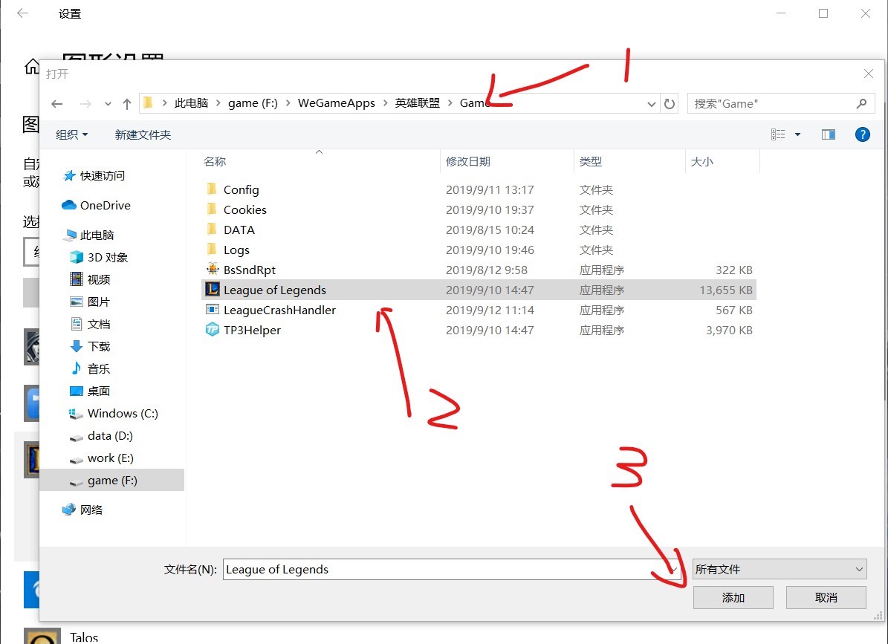Click the Quick Access star icon
Screen dimensions: 888x644
click(69, 175)
